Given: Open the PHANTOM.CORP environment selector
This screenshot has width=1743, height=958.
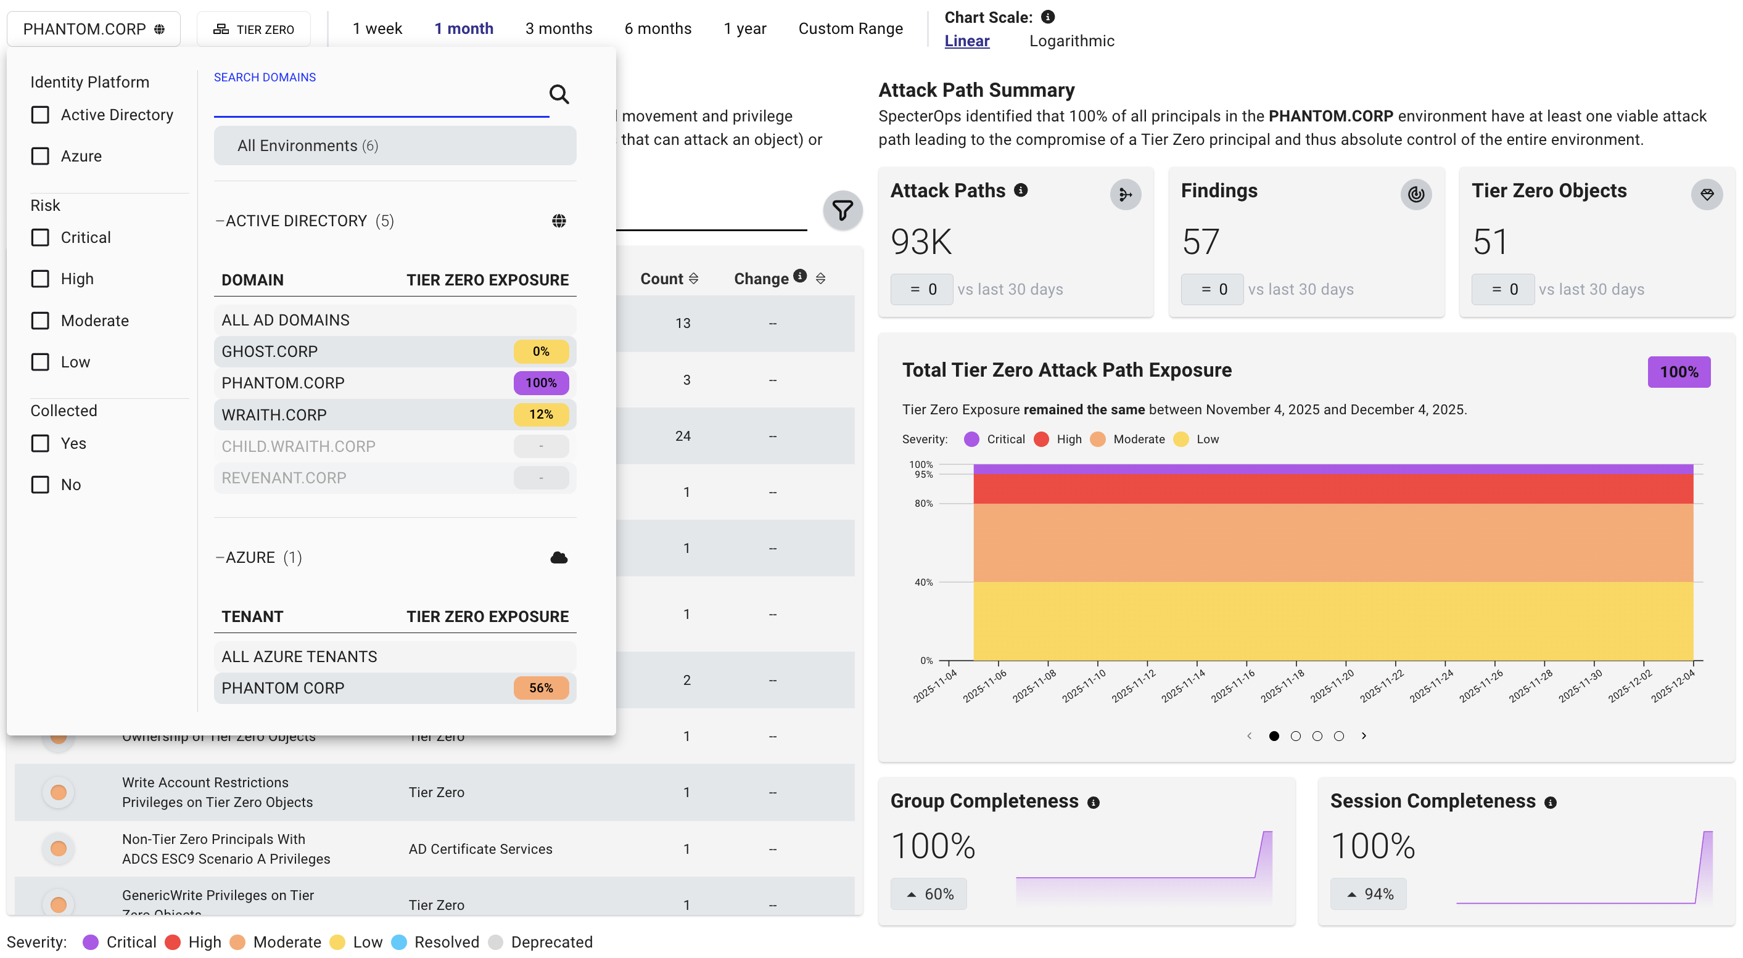Looking at the screenshot, I should click(x=93, y=28).
